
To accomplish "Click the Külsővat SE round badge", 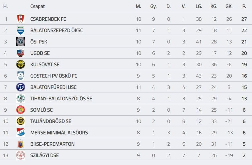I will (20, 64).
